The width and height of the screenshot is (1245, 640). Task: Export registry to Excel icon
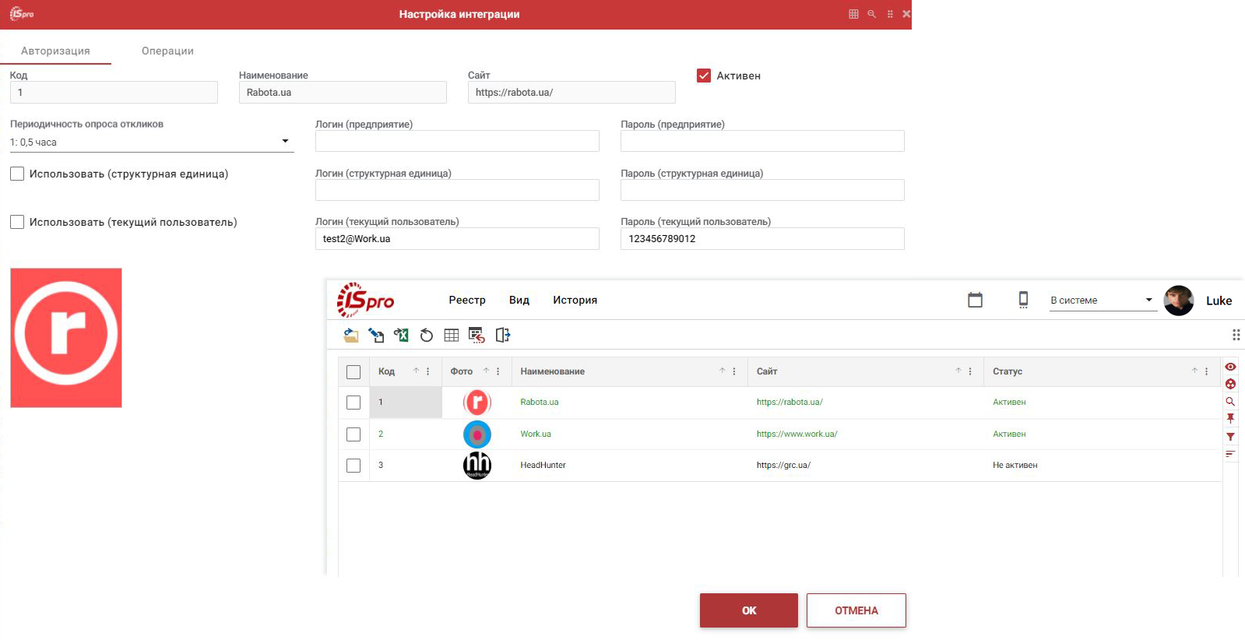point(401,336)
